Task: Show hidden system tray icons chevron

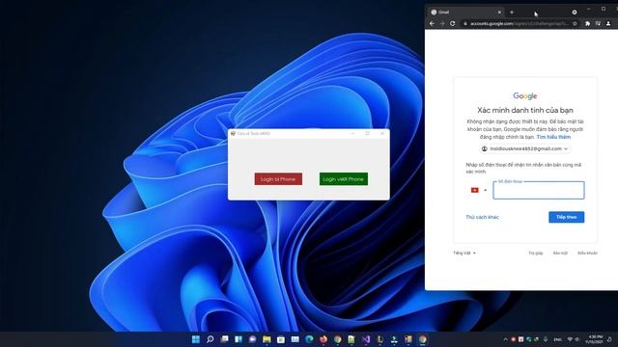Action: coord(505,339)
